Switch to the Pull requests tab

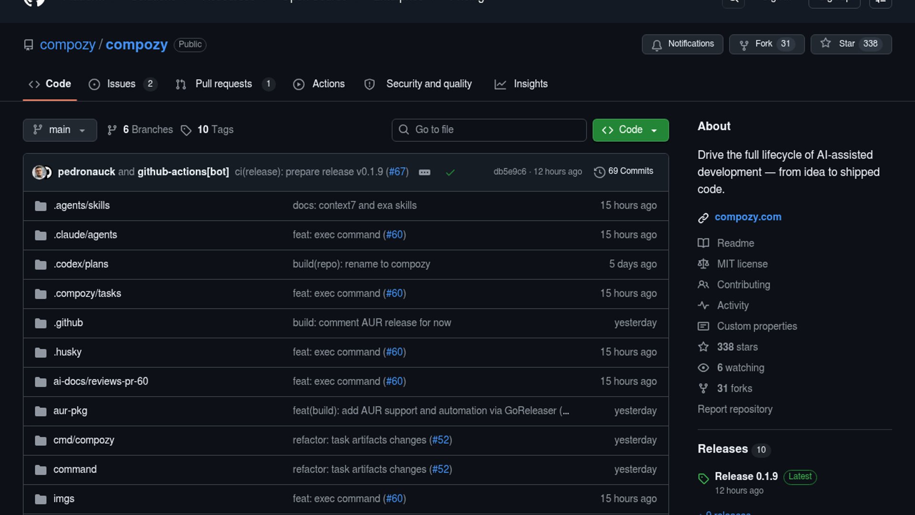tap(224, 84)
